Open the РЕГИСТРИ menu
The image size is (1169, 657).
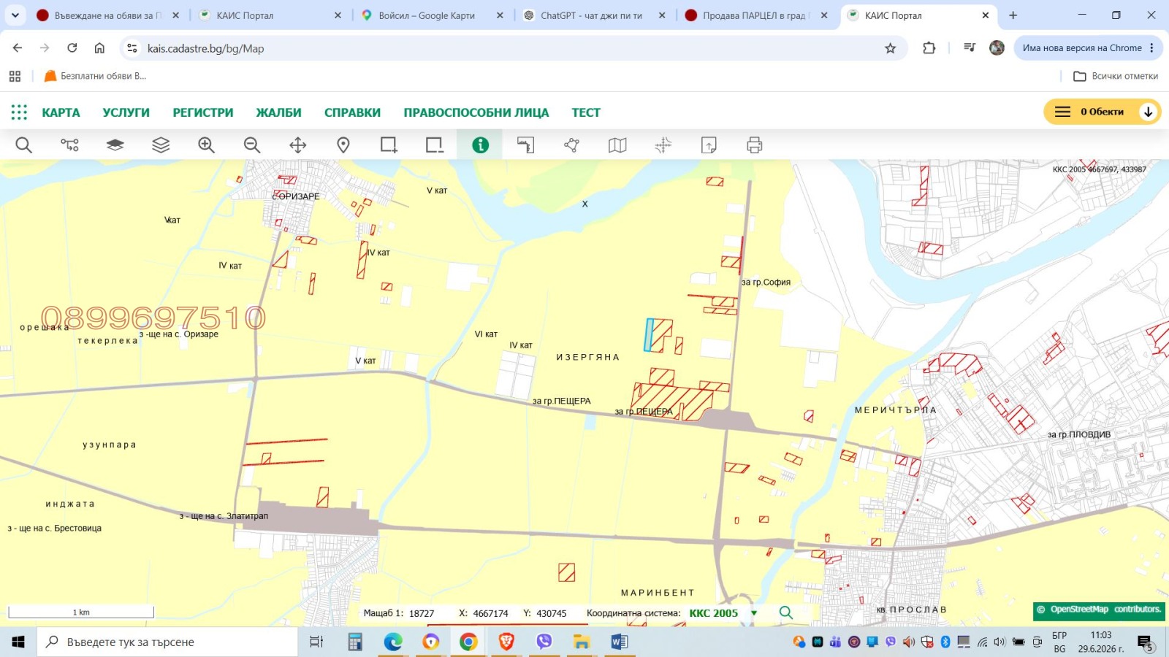(203, 112)
